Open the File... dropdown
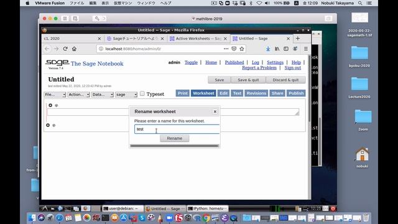398x224 pixels. 55,95
